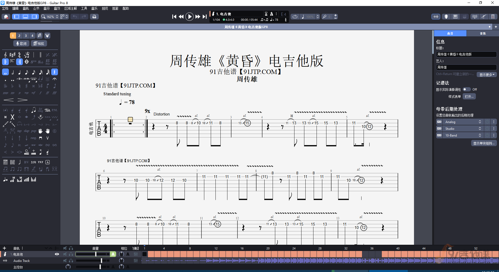
Task: Toggle display actual playing key switch
Action: [467, 89]
